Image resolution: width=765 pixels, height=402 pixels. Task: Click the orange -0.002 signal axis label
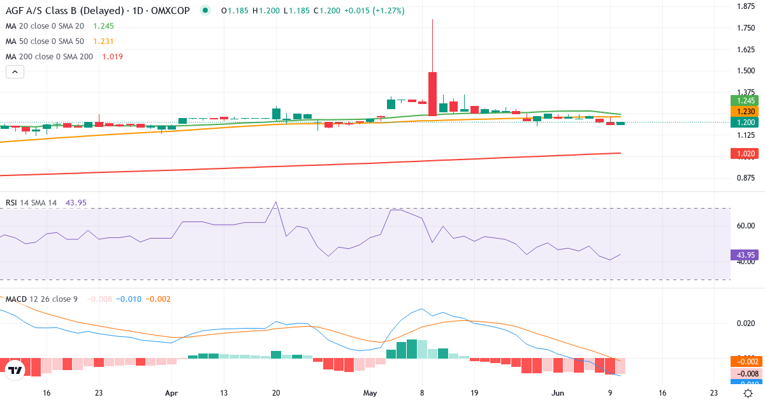(x=746, y=362)
